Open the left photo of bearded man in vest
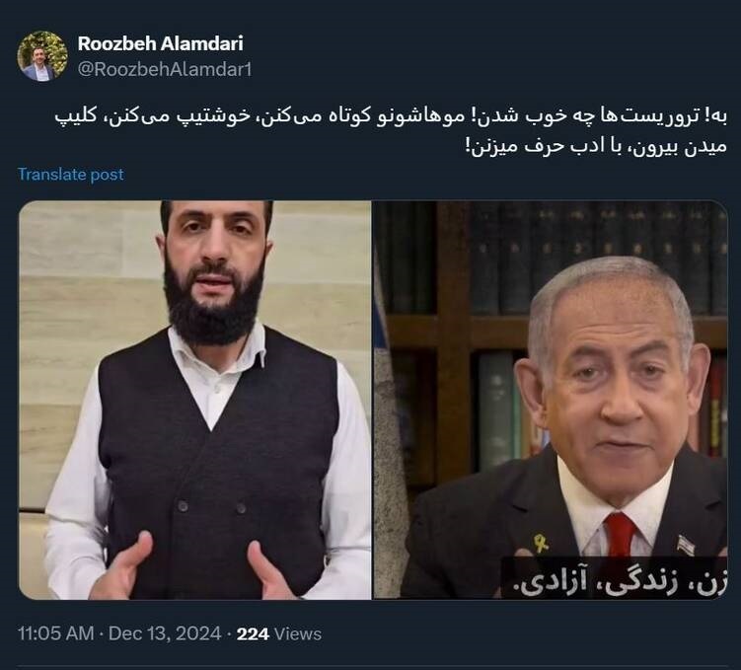Image resolution: width=741 pixels, height=670 pixels. (x=194, y=401)
